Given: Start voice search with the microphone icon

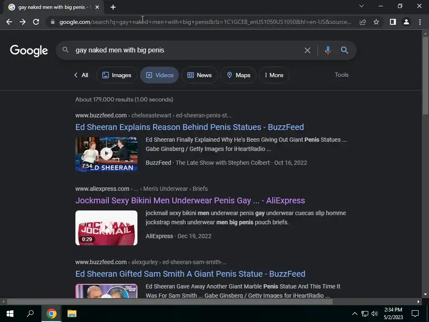Looking at the screenshot, I should (x=328, y=50).
